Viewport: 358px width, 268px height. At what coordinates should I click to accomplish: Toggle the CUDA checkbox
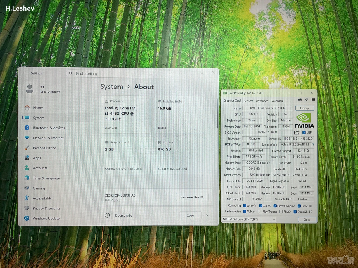coord(261,206)
